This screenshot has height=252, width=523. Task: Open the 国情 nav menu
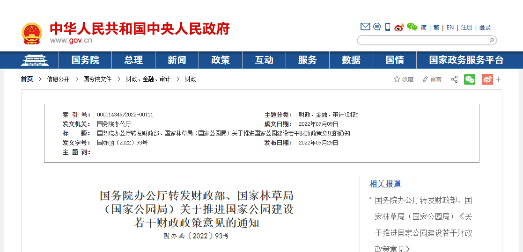pos(395,60)
